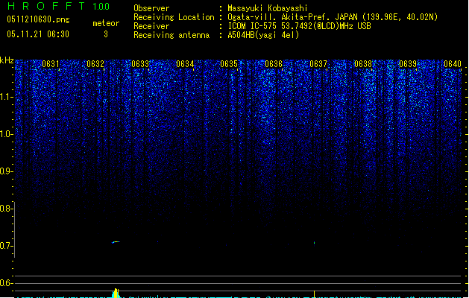Click the meteor count value 3
The height and width of the screenshot is (298, 469).
coord(106,34)
